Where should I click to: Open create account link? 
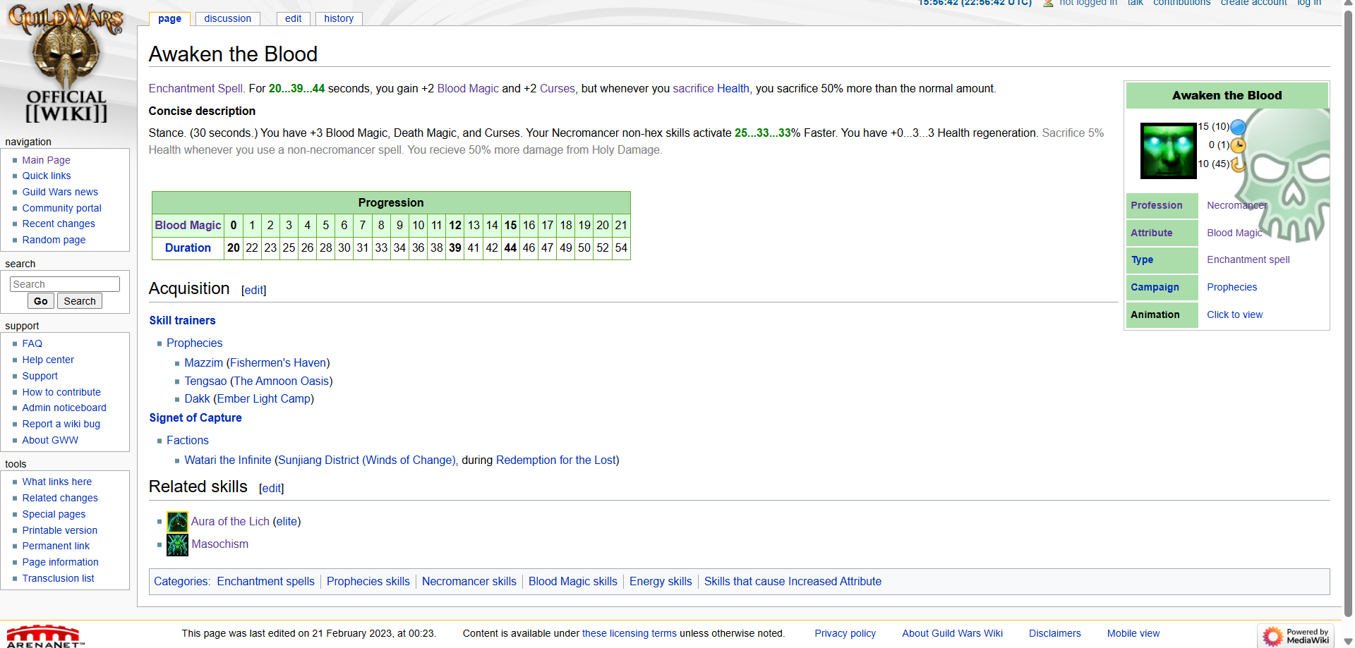pyautogui.click(x=1253, y=4)
